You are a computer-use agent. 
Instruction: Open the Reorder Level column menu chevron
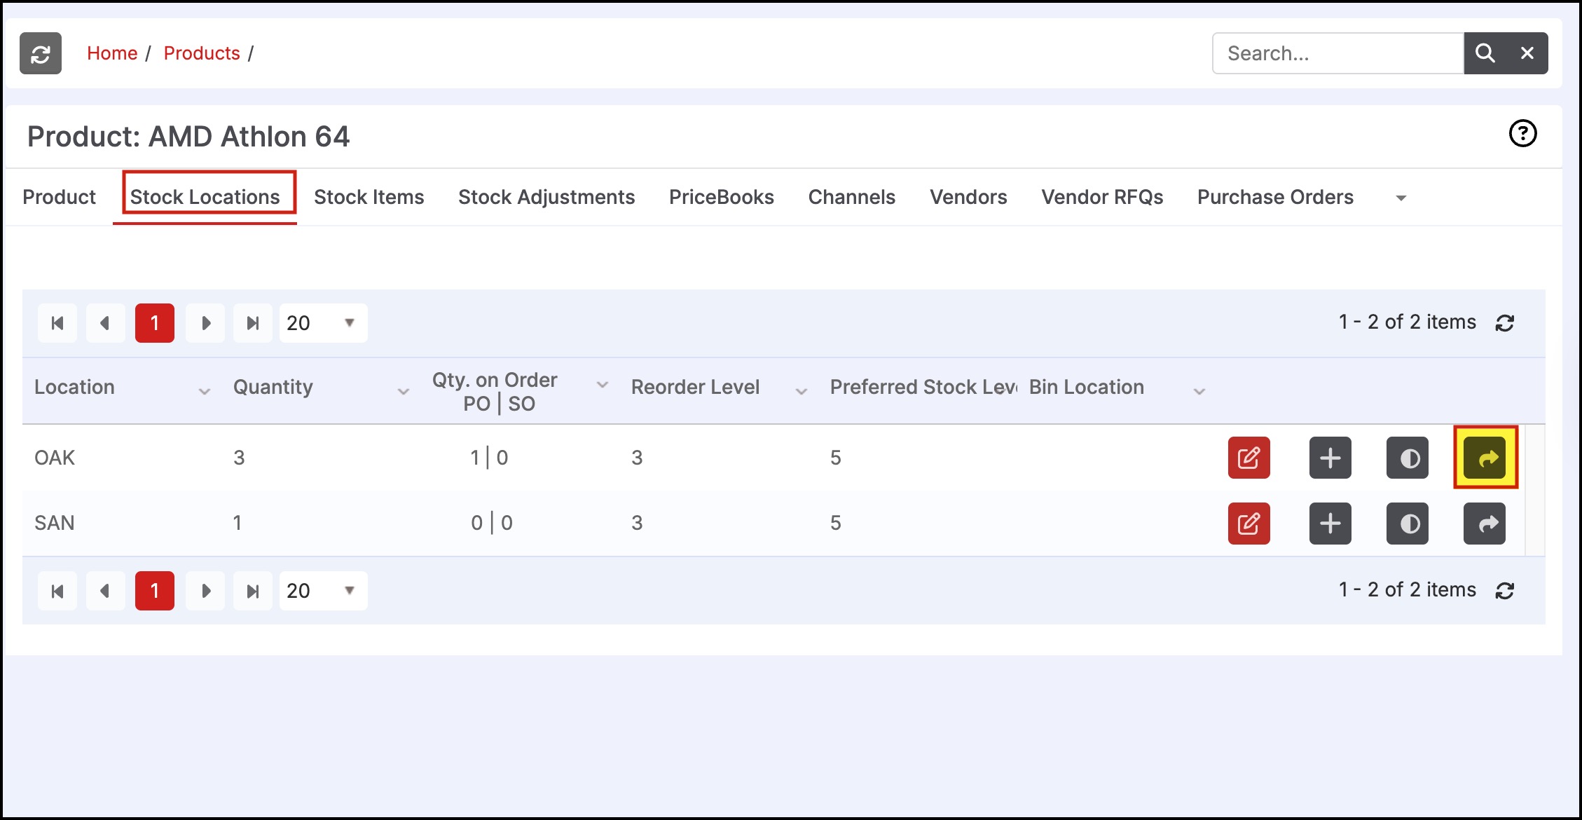pos(802,391)
